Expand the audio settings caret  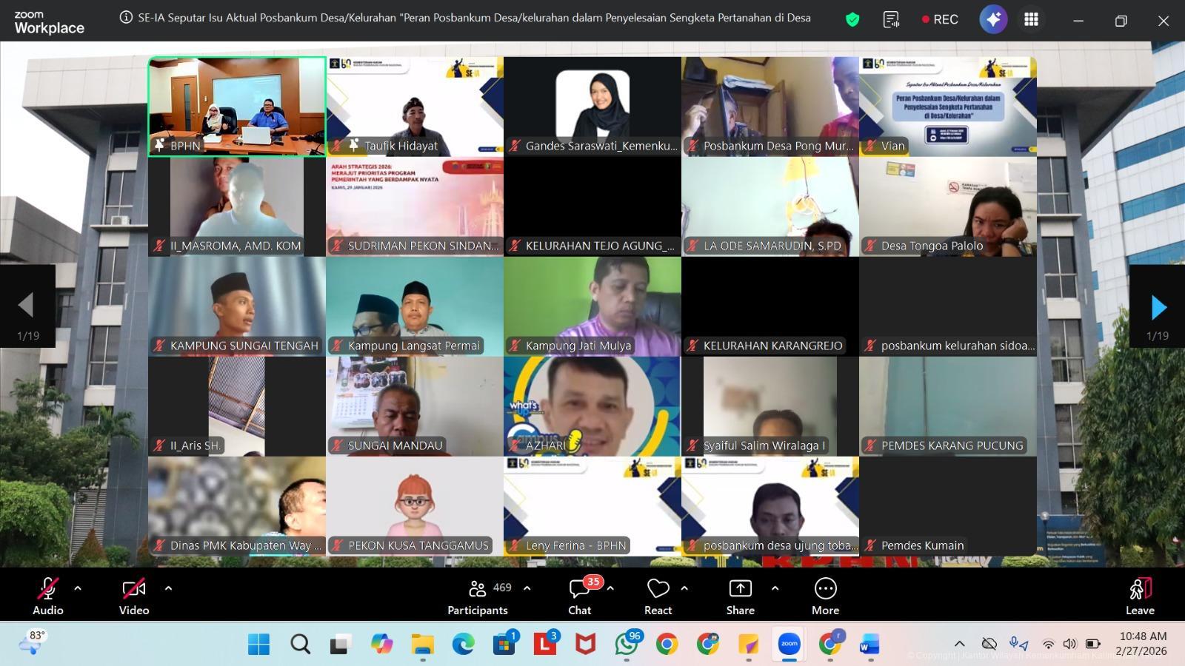[x=78, y=588]
